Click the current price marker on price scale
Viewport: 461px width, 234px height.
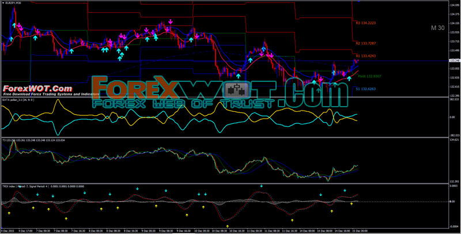click(454, 61)
